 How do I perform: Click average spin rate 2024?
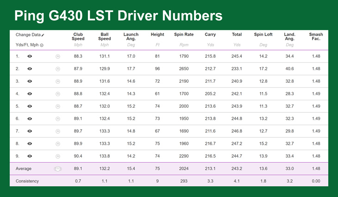coord(184,169)
